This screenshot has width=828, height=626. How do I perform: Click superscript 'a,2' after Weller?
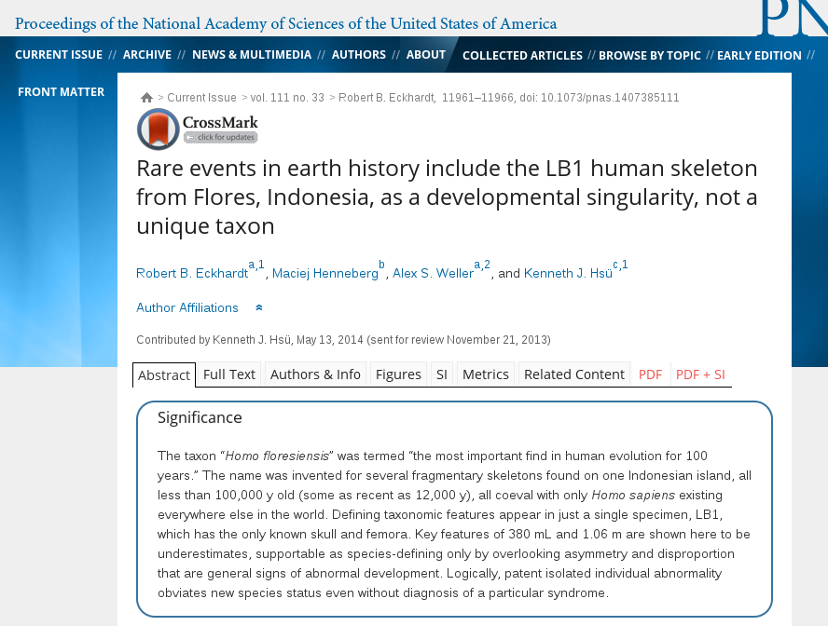click(482, 265)
